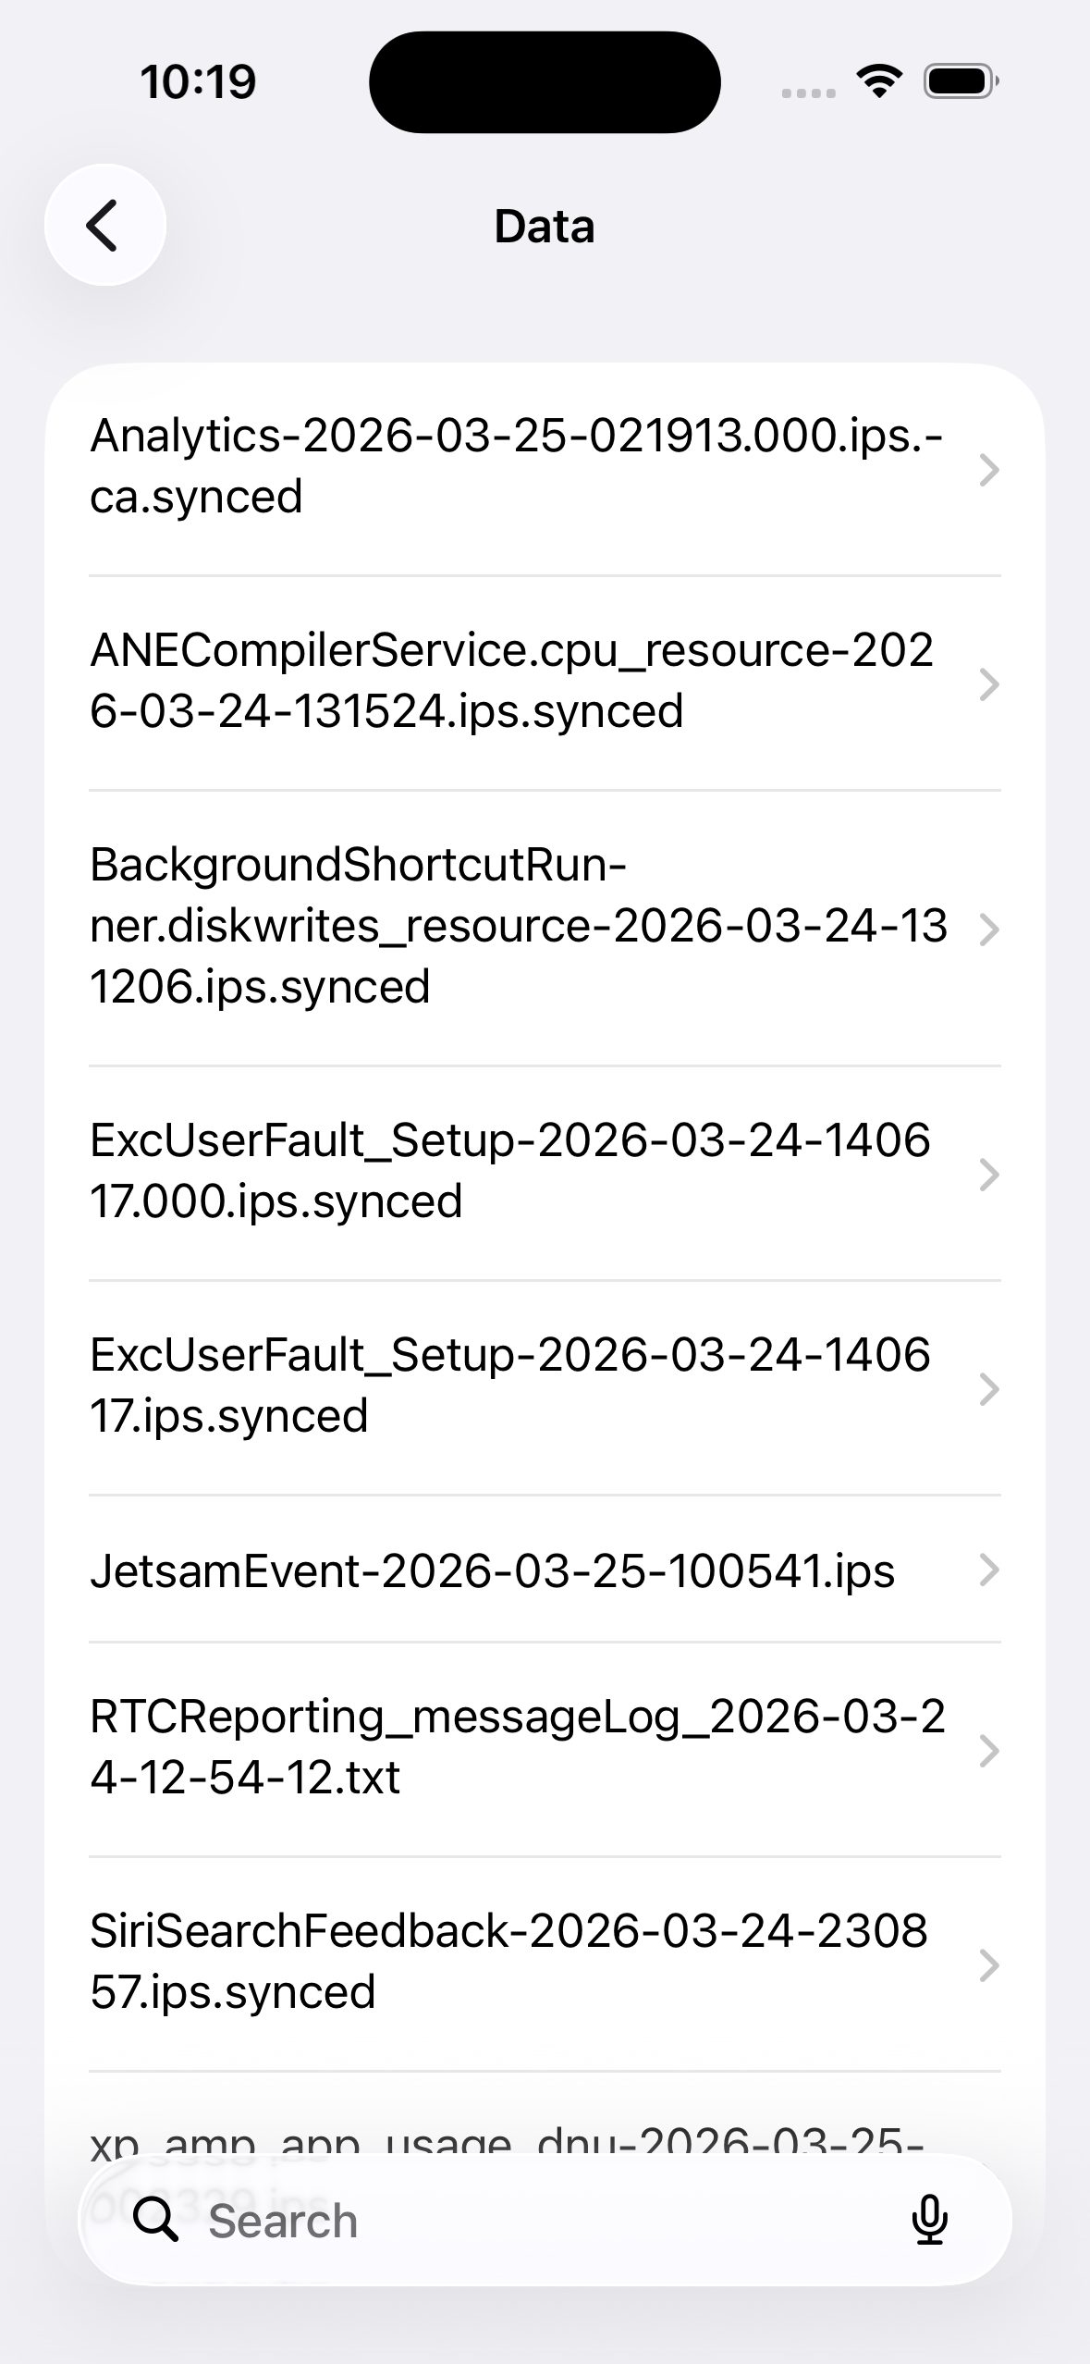Tap chevron beside ANECompilerService entry
1090x2364 pixels.
point(988,684)
